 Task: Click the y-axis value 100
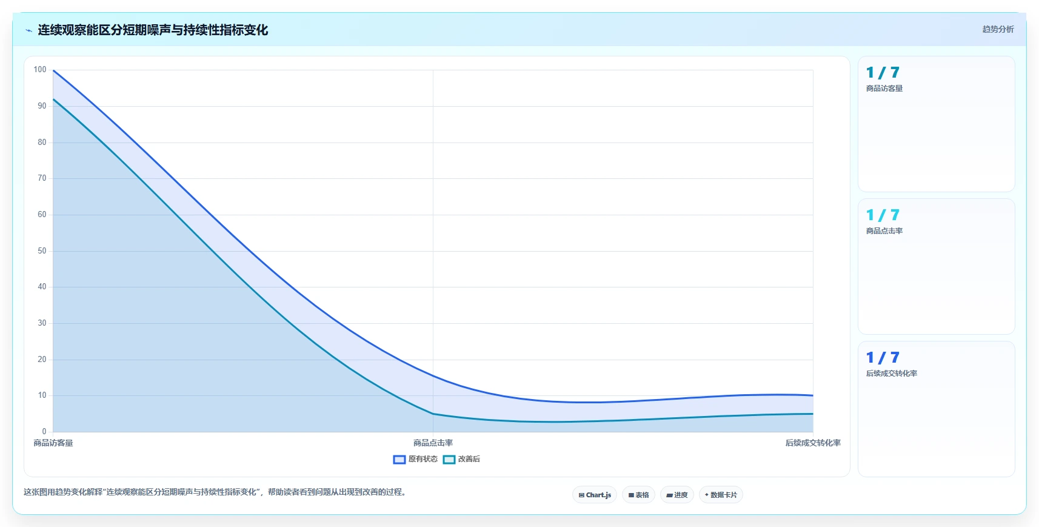point(40,70)
